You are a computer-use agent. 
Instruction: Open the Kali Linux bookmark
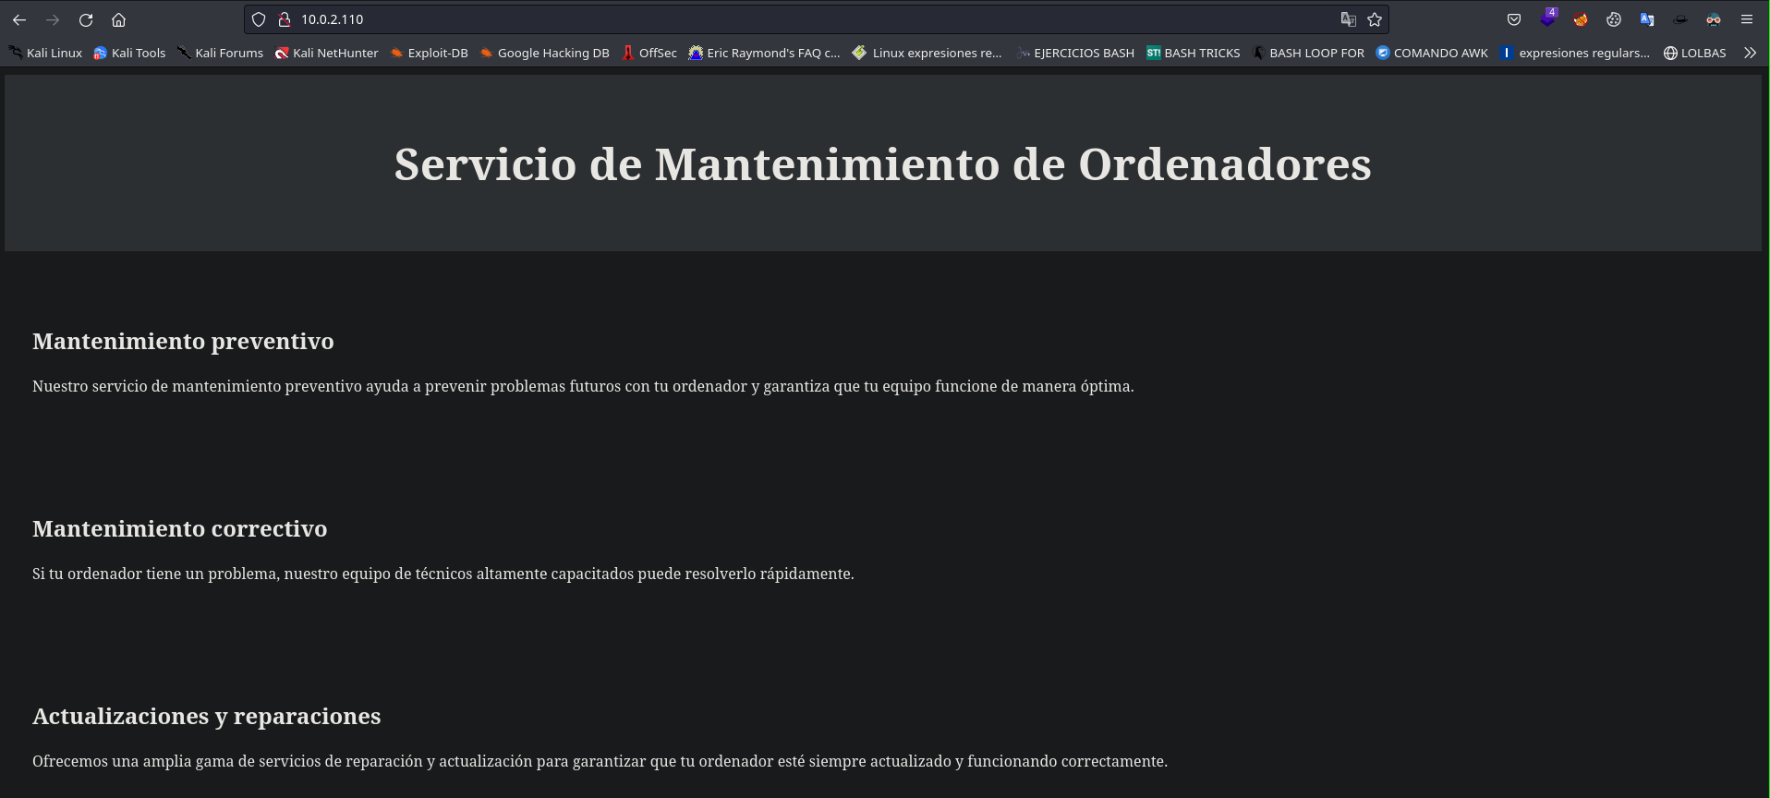[x=46, y=53]
